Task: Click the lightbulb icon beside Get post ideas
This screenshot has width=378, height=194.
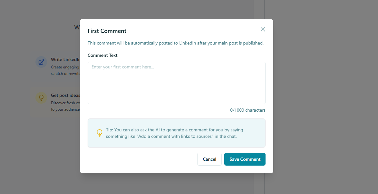Action: point(41,97)
